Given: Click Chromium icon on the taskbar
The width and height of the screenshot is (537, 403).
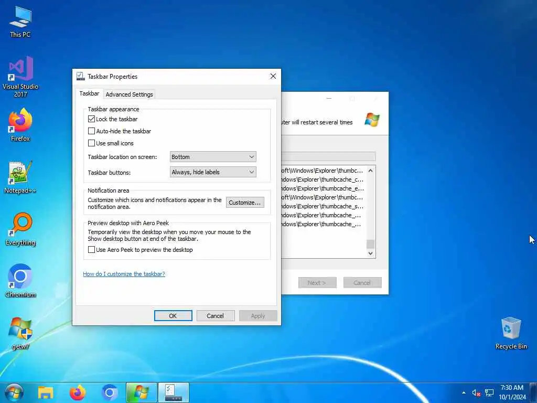Looking at the screenshot, I should coord(109,393).
